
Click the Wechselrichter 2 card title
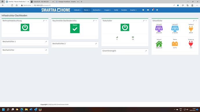[59, 44]
